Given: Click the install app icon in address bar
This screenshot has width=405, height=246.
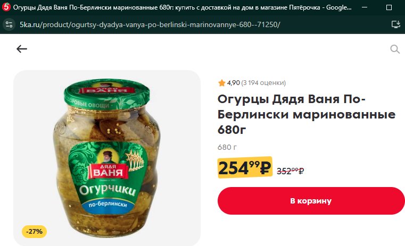Looking at the screenshot, I should (x=396, y=25).
